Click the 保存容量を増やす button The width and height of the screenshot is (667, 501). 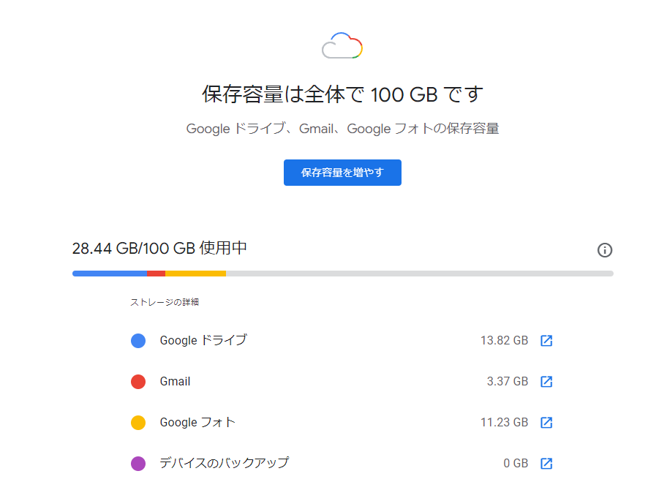click(342, 173)
